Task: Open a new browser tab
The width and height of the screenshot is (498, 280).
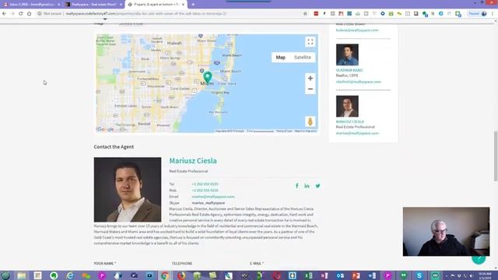Action: point(193,5)
